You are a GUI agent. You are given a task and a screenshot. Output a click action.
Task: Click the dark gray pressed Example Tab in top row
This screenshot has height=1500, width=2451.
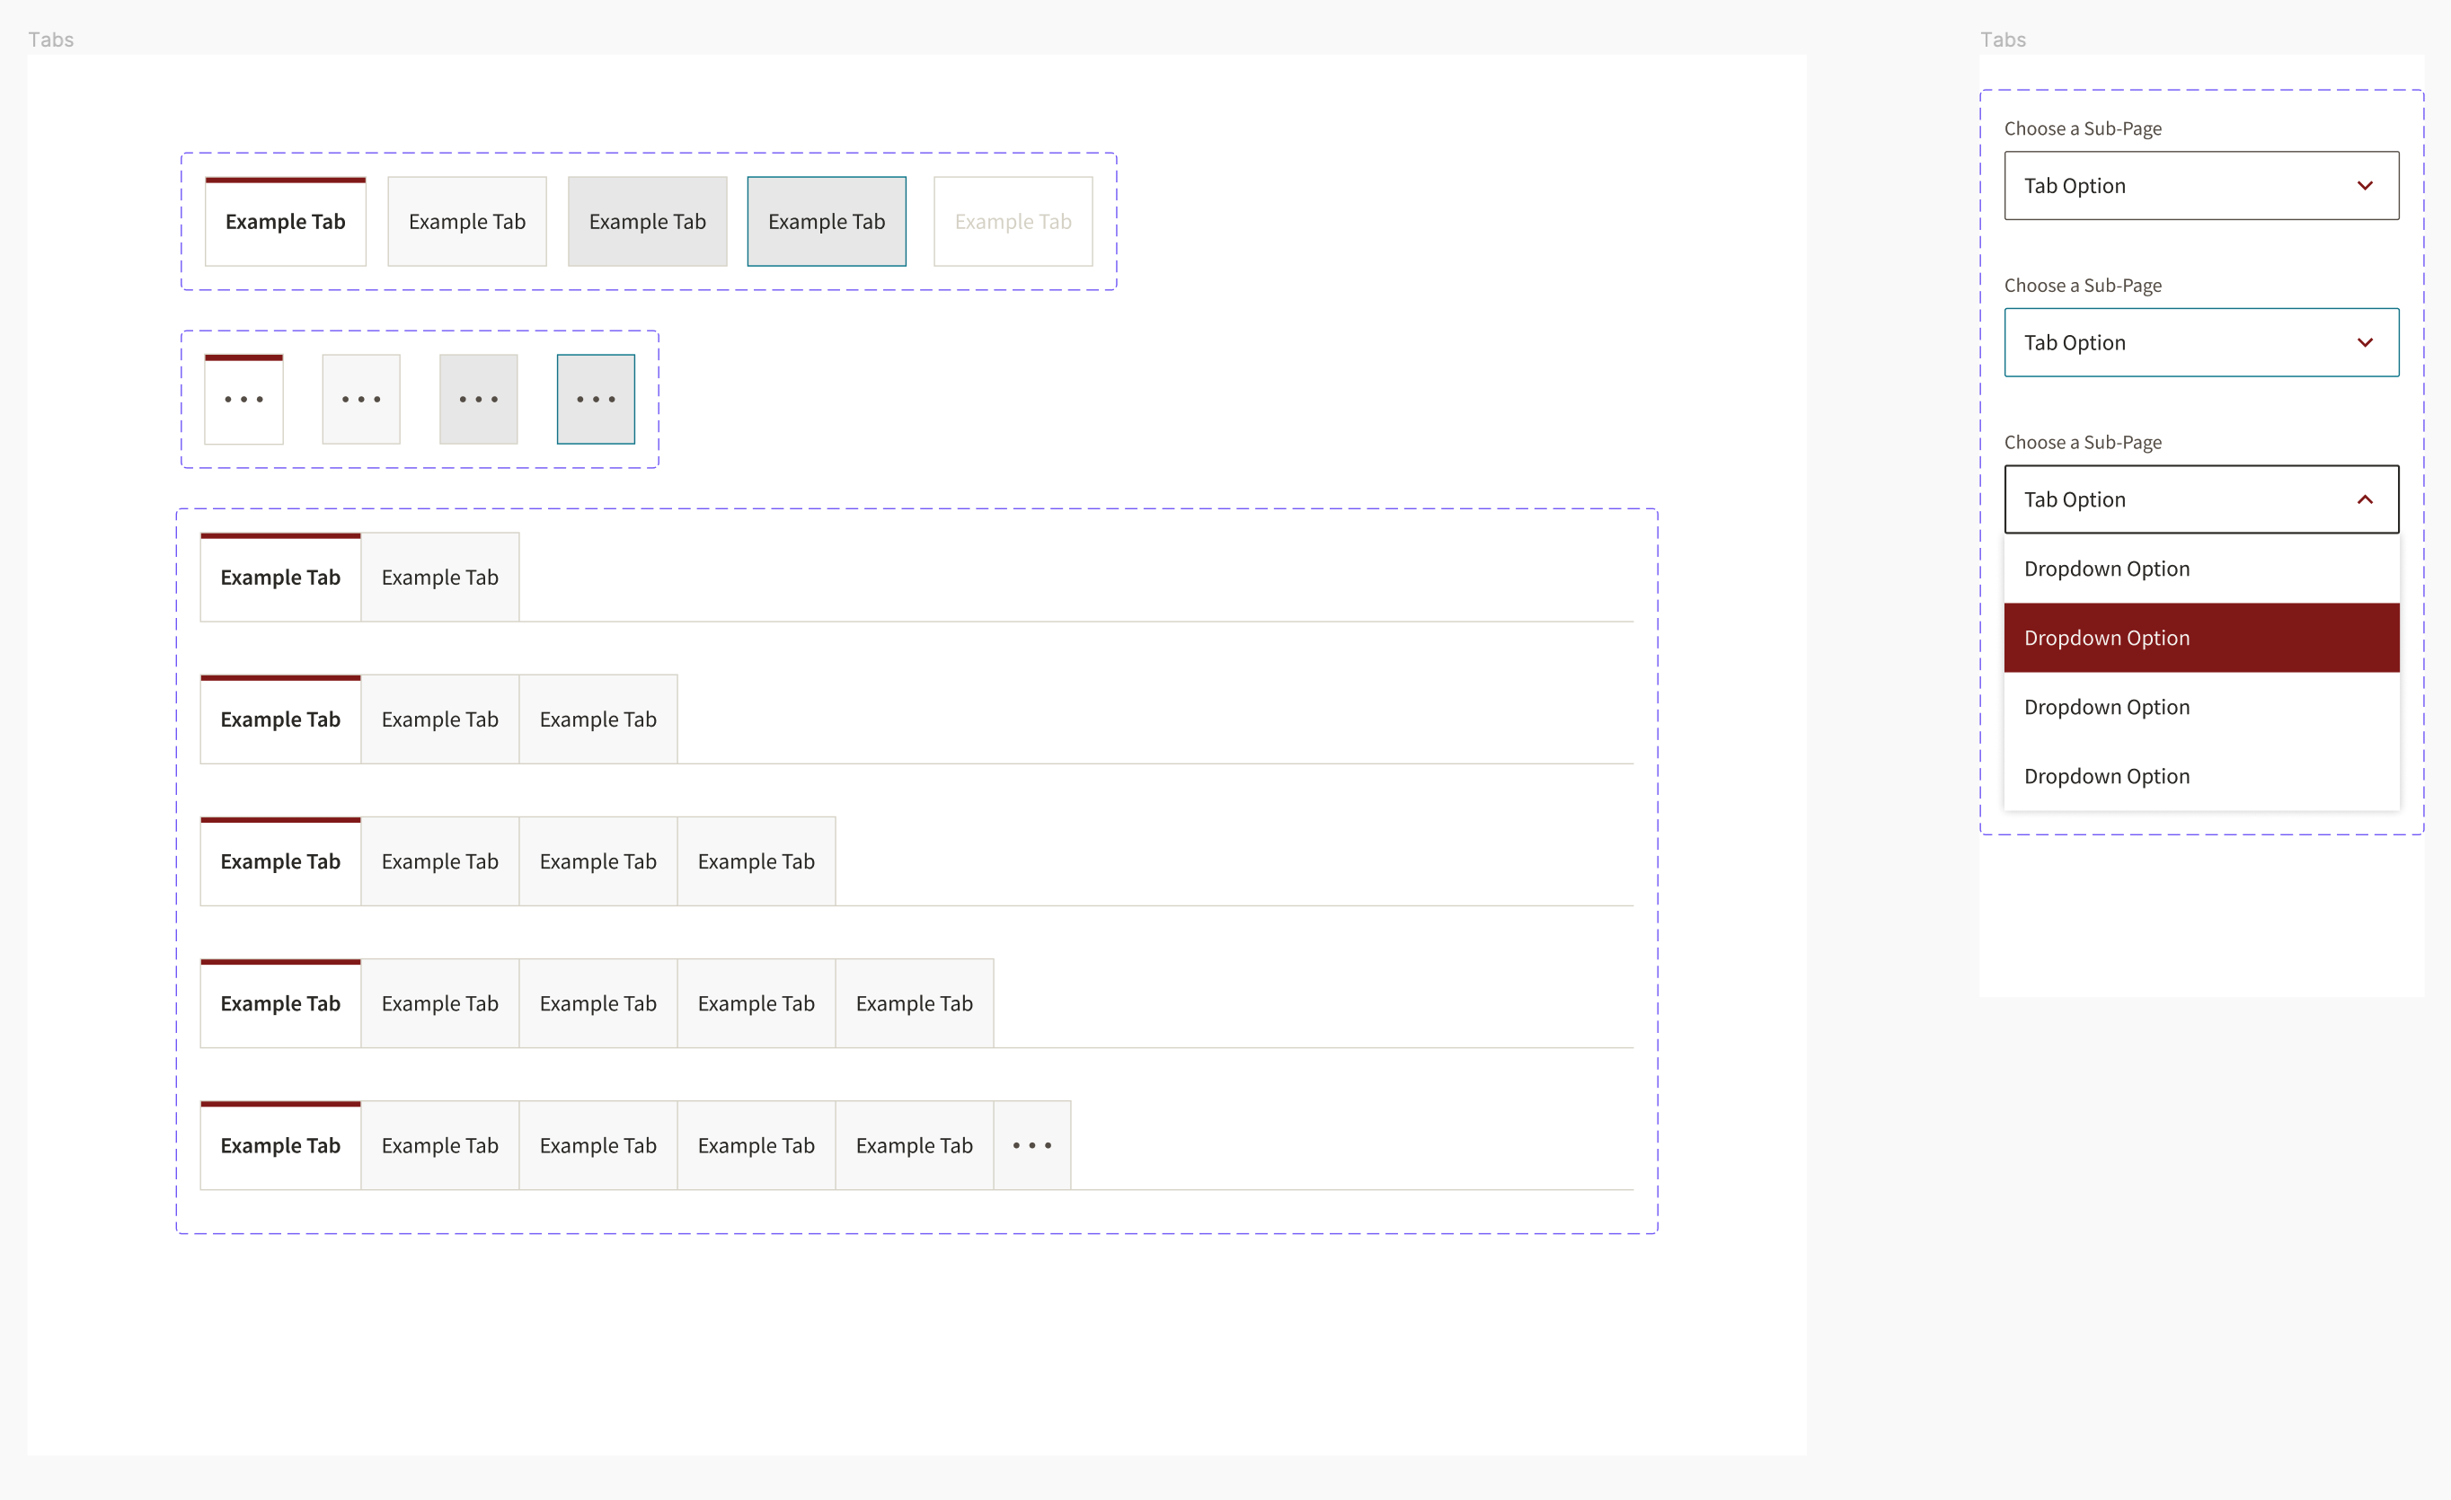click(x=648, y=222)
